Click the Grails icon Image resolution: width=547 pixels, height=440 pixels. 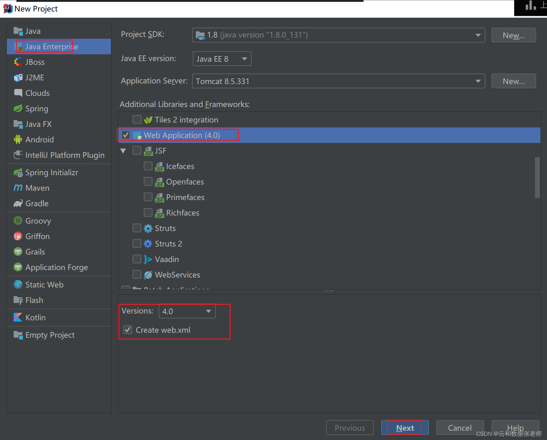18,251
